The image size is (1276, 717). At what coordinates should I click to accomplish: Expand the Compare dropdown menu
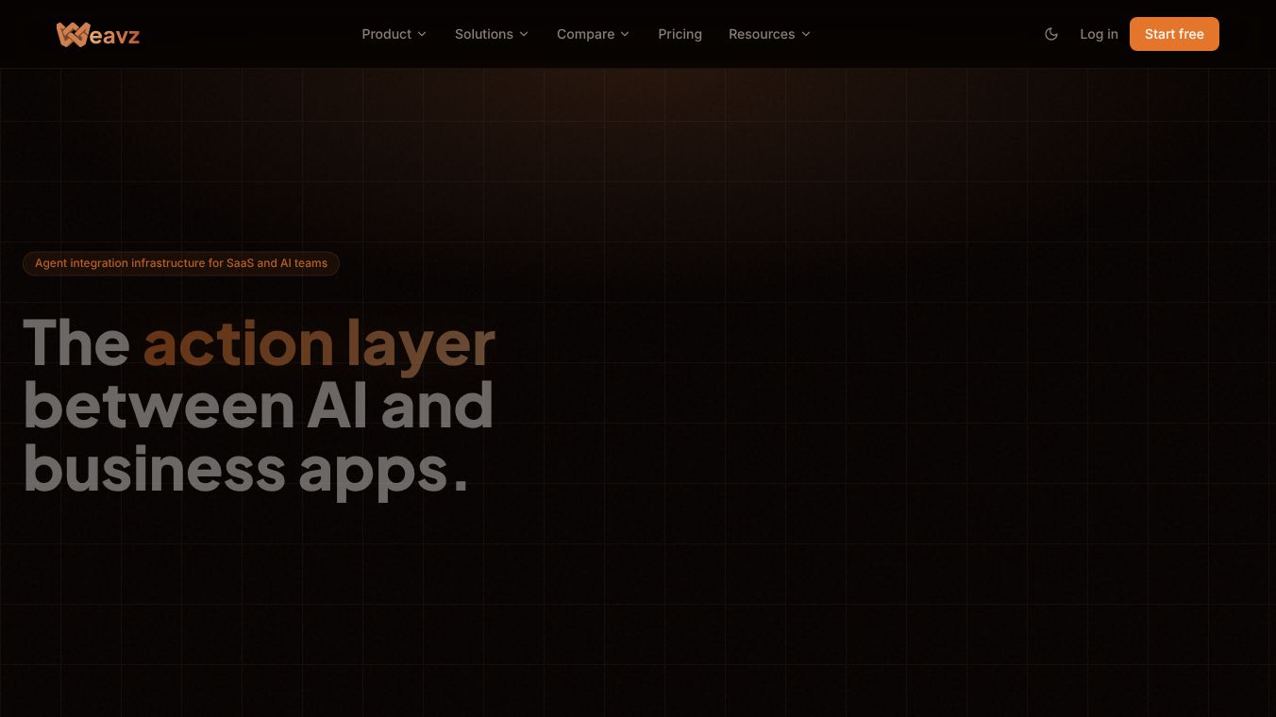593,34
